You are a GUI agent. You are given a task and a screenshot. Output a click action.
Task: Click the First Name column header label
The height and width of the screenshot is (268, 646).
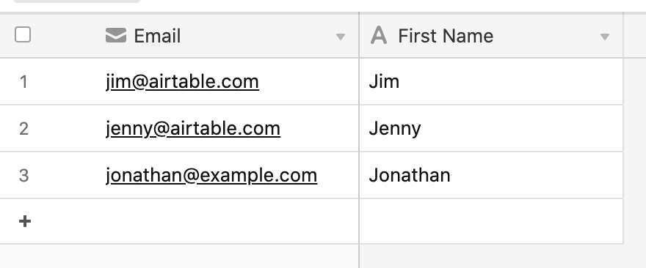pos(446,36)
